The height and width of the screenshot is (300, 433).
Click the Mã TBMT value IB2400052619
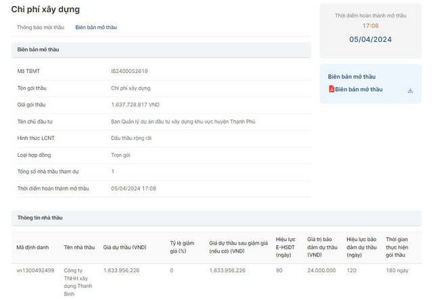point(129,71)
